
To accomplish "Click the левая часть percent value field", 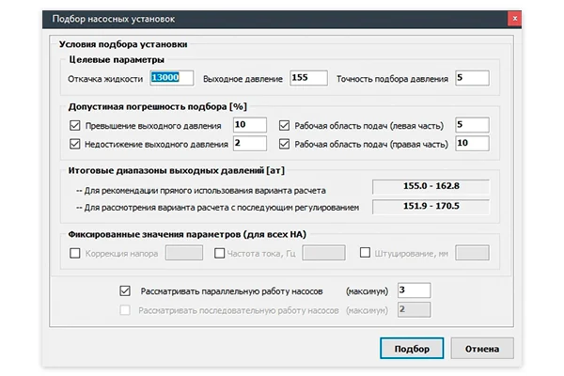I will click(x=472, y=125).
